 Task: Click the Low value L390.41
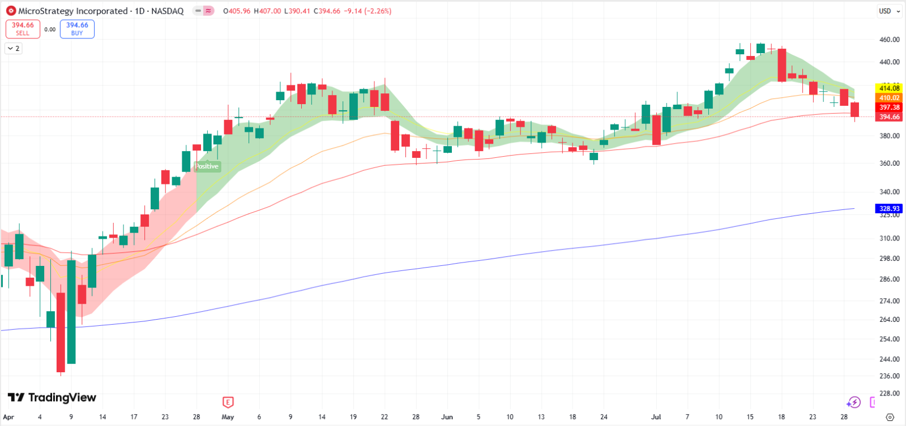pos(297,11)
